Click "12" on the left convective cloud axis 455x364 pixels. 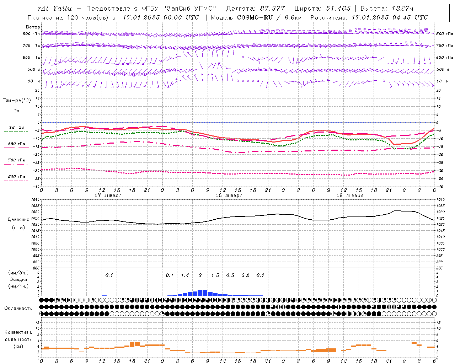point(37,323)
